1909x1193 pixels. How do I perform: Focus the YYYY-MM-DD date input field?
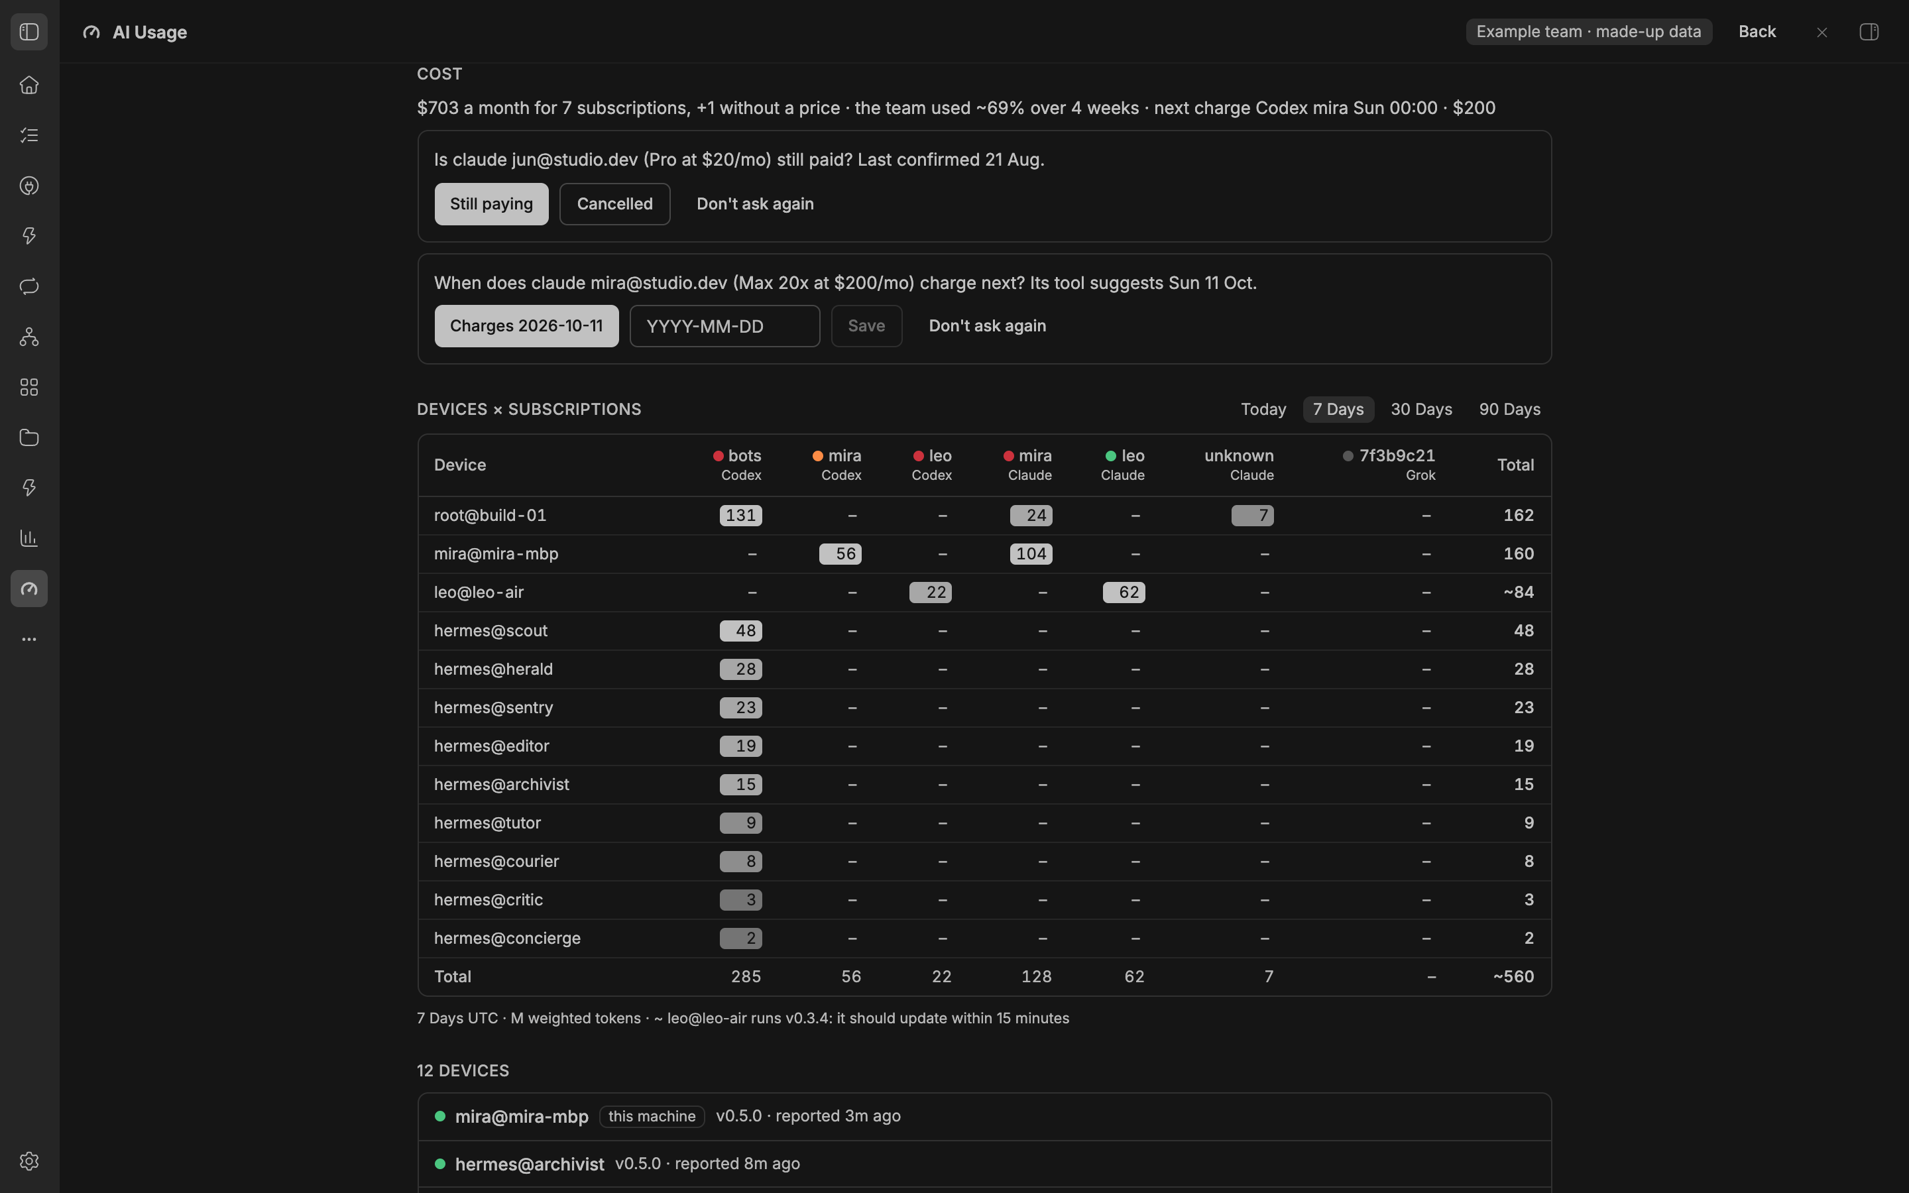[x=724, y=326]
